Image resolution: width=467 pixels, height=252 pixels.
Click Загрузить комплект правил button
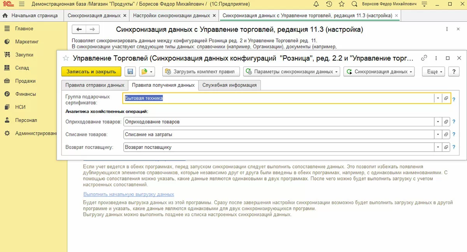click(x=201, y=72)
